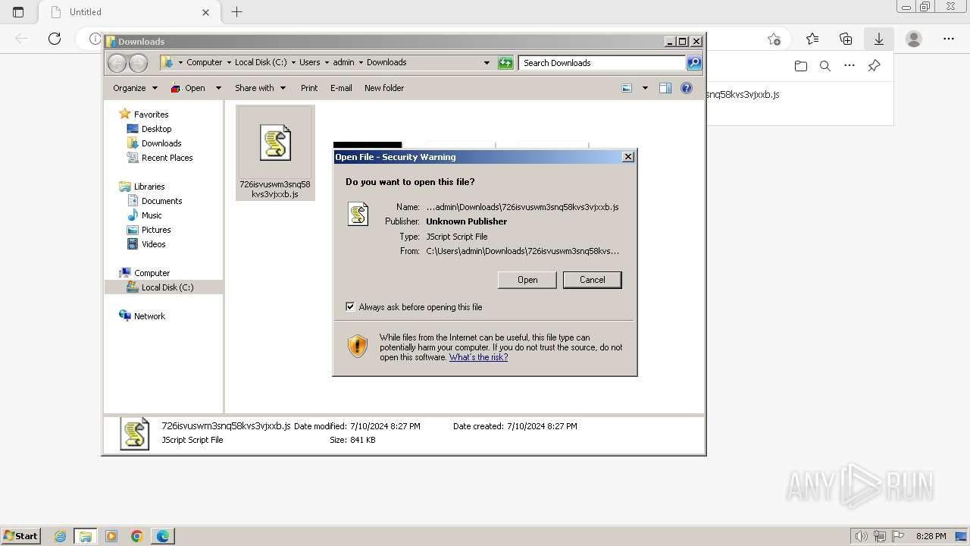Viewport: 970px width, 546px height.
Task: Click the green refresh address icon
Action: 505,63
